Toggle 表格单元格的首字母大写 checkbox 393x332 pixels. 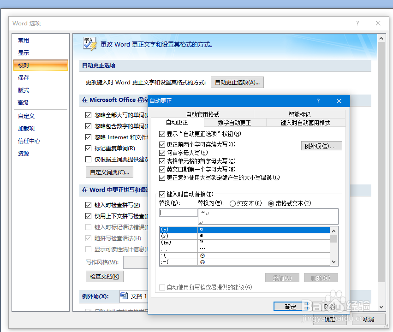pyautogui.click(x=162, y=161)
